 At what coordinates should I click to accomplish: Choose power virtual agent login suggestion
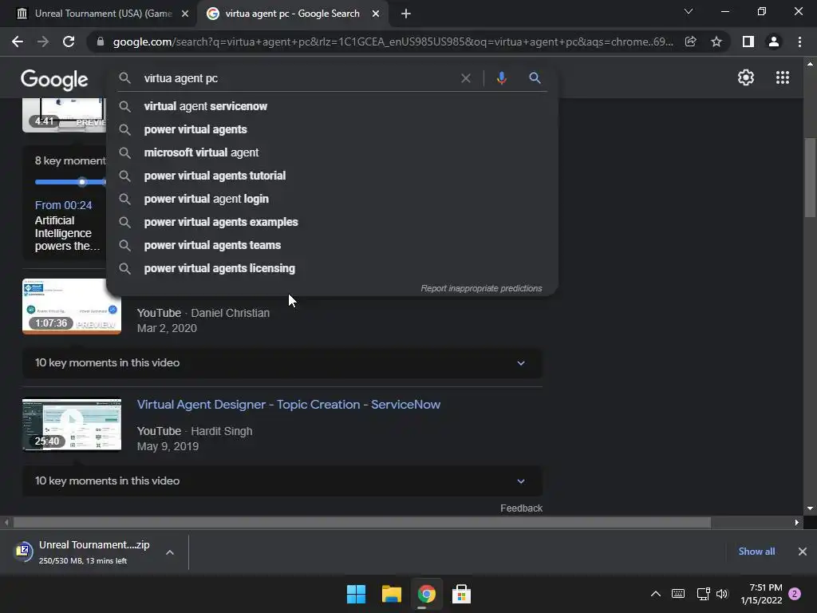(332, 199)
